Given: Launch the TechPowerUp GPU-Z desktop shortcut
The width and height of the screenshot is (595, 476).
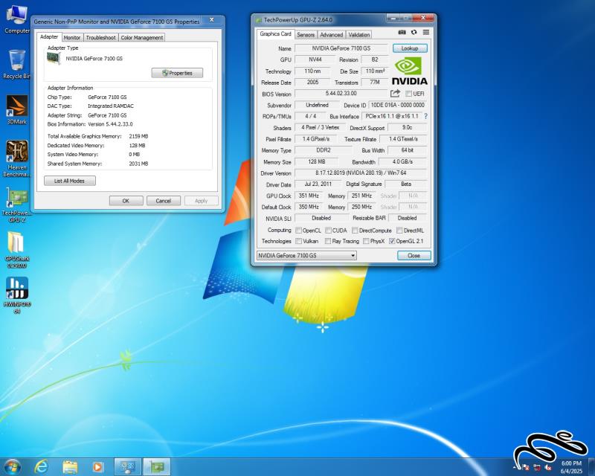Looking at the screenshot, I should point(16,205).
